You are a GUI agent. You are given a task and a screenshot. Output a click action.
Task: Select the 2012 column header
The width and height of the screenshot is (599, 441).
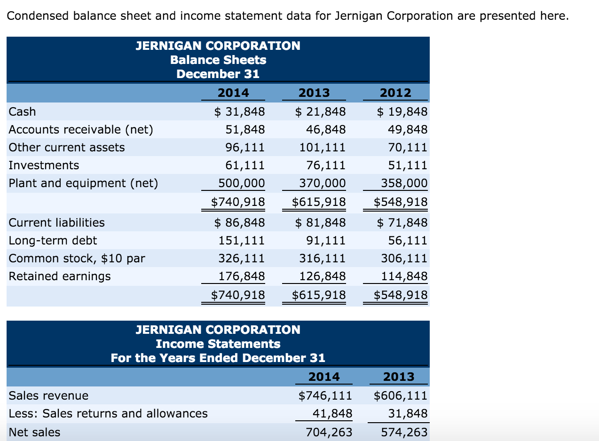click(x=395, y=93)
